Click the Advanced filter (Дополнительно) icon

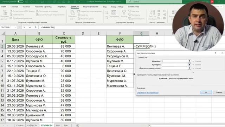tap(129, 18)
